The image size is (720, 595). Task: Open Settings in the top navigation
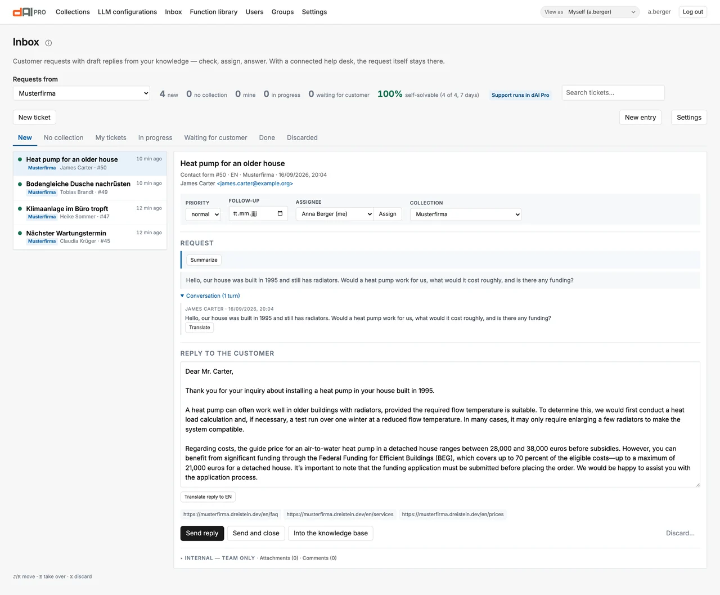[x=314, y=12]
